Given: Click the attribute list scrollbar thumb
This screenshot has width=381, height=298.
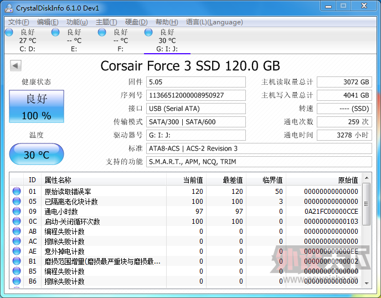Looking at the screenshot, I should (x=367, y=204).
